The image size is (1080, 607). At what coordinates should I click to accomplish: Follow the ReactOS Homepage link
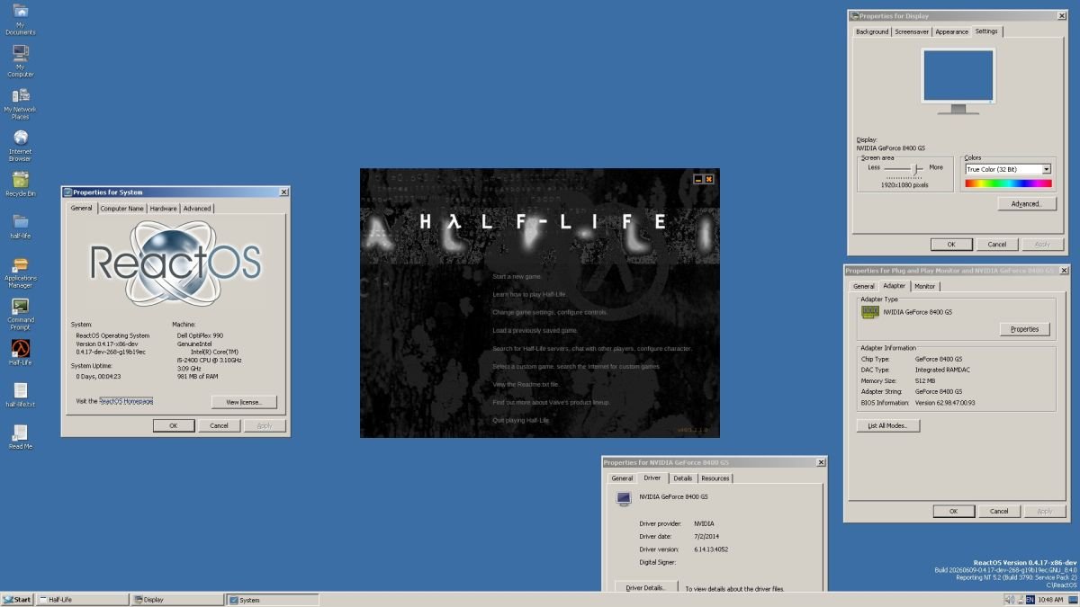point(126,401)
